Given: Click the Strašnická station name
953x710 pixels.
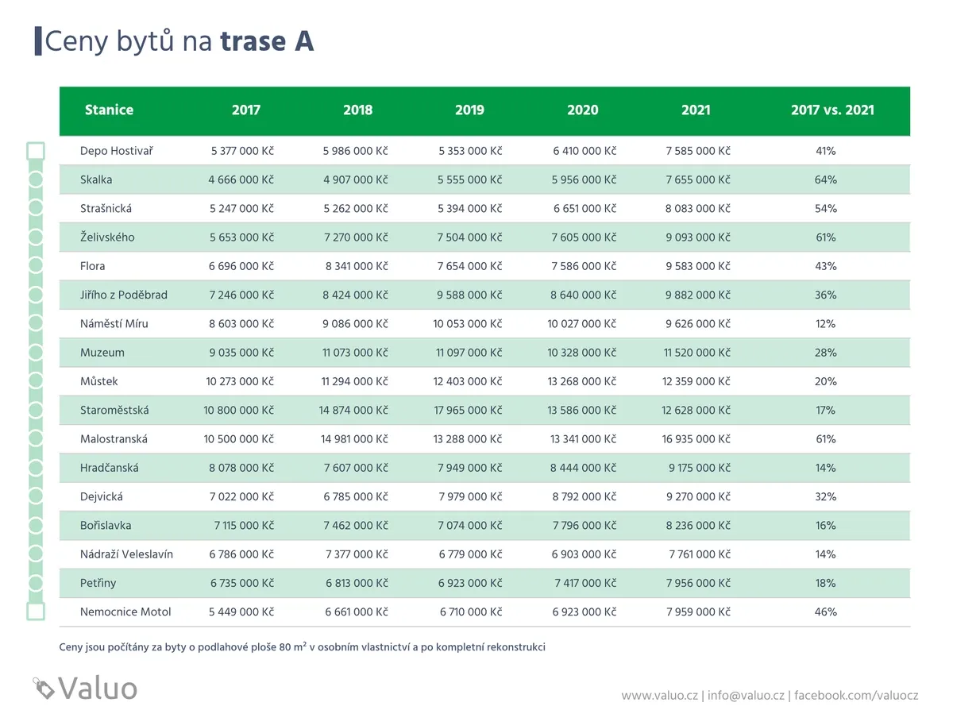Looking at the screenshot, I should [106, 208].
